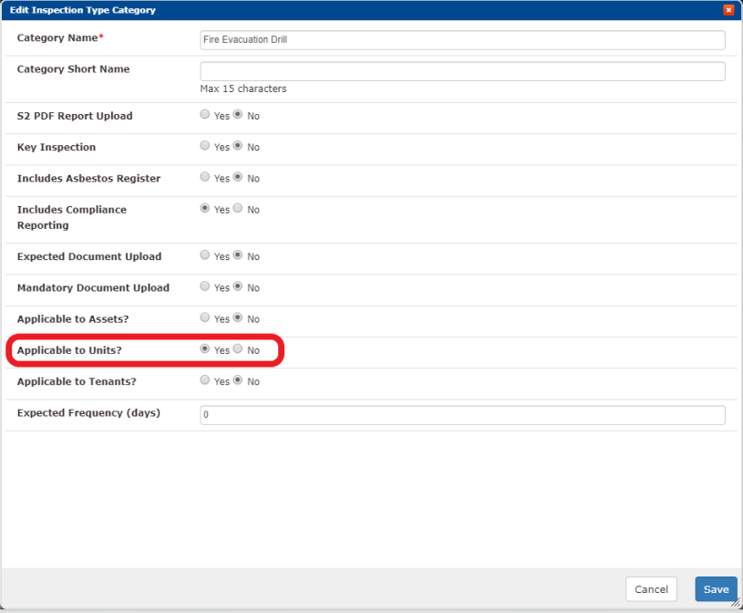The height and width of the screenshot is (613, 743).
Task: Select Yes for Key Inspection
Action: (205, 146)
